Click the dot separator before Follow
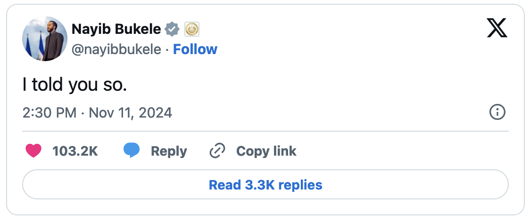530x221 pixels. coord(167,49)
